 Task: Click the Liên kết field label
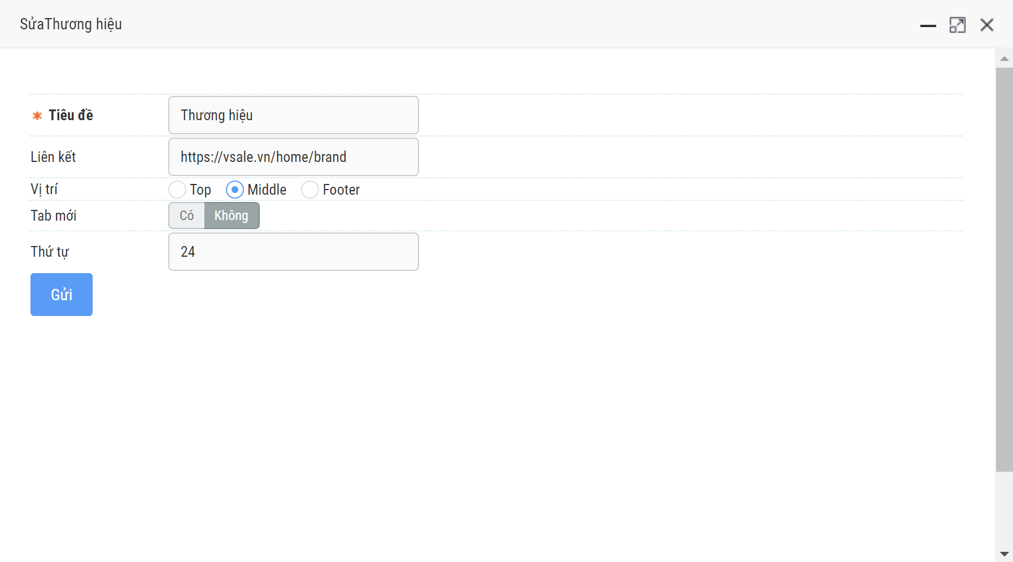(53, 157)
